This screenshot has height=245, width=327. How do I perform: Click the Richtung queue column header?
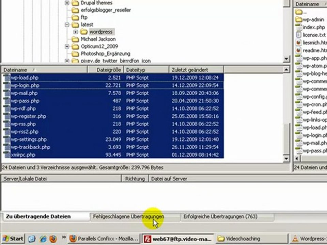[135, 179]
